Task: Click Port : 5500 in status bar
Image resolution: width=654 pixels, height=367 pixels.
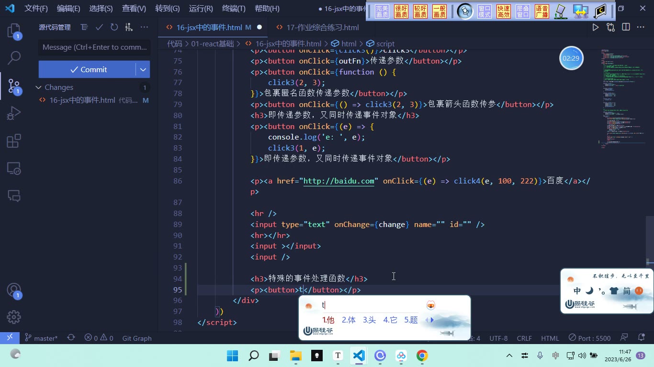Action: coord(590,338)
